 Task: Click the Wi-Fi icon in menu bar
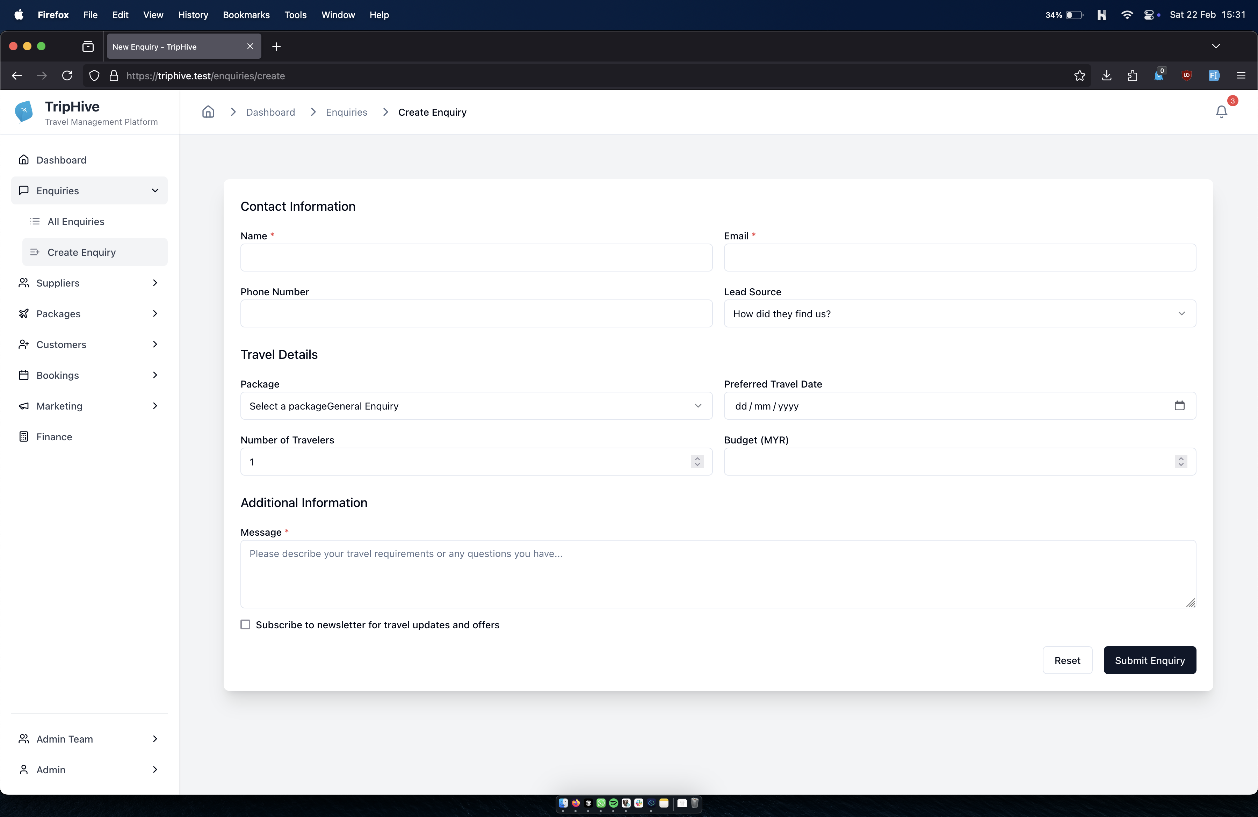1126,15
